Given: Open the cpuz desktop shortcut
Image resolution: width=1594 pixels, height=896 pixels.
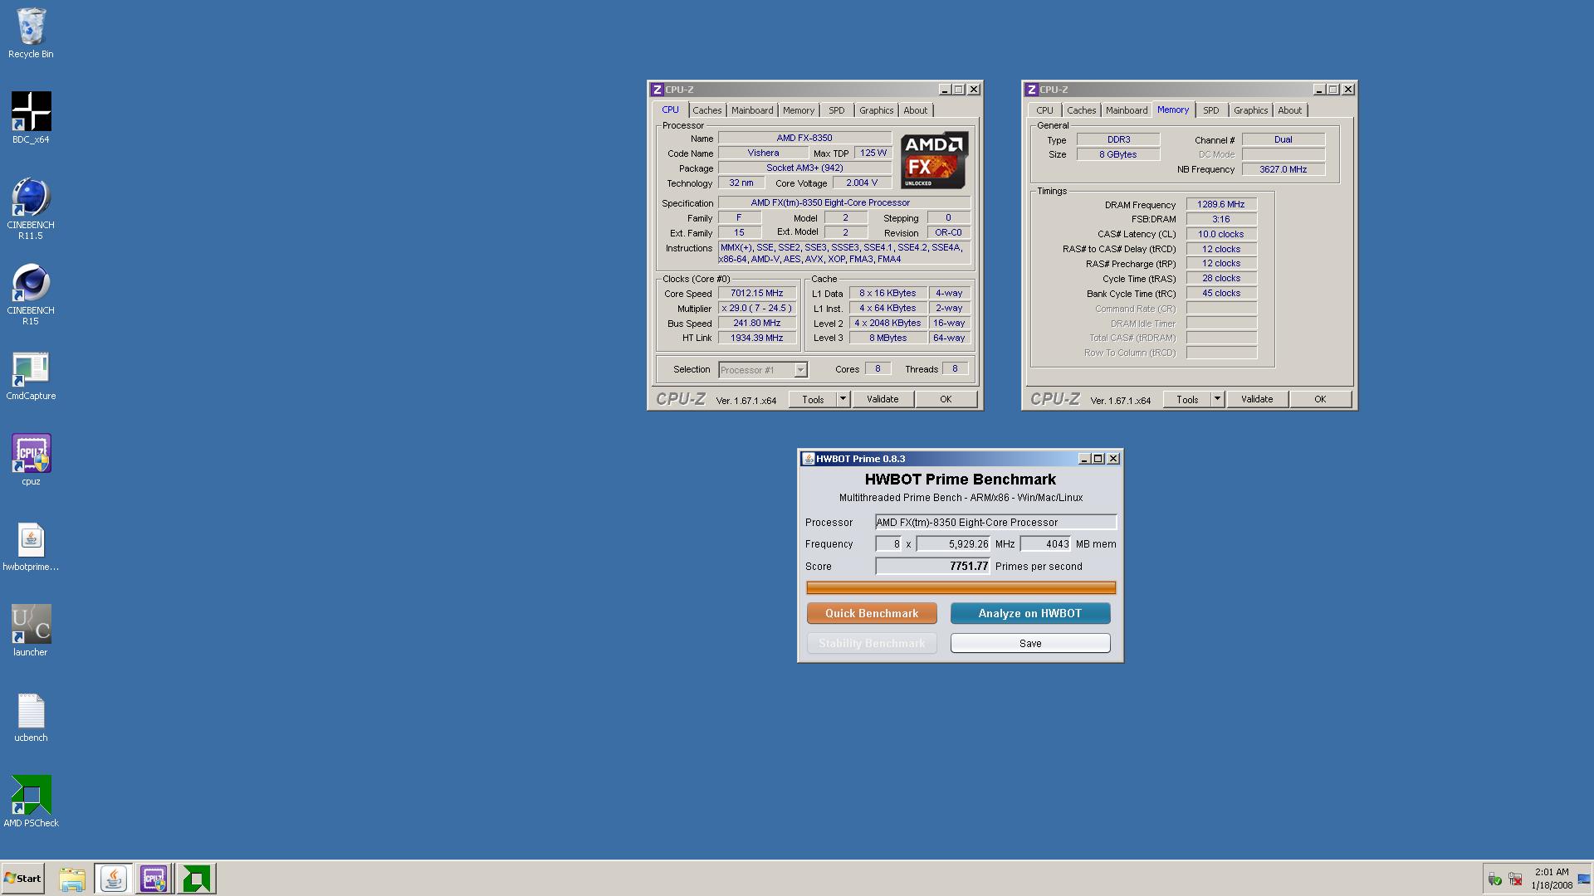Looking at the screenshot, I should click(31, 460).
